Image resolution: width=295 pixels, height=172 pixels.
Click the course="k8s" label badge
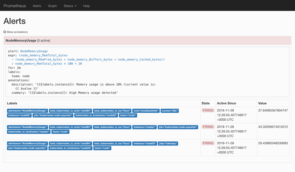(x=170, y=111)
